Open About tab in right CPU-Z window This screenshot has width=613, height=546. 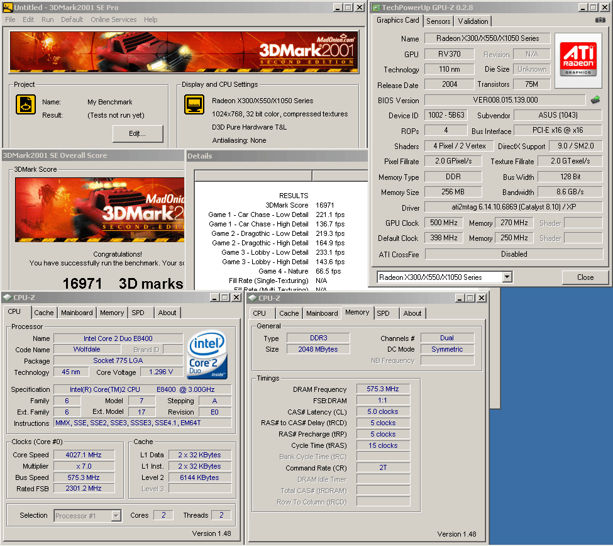tap(412, 313)
